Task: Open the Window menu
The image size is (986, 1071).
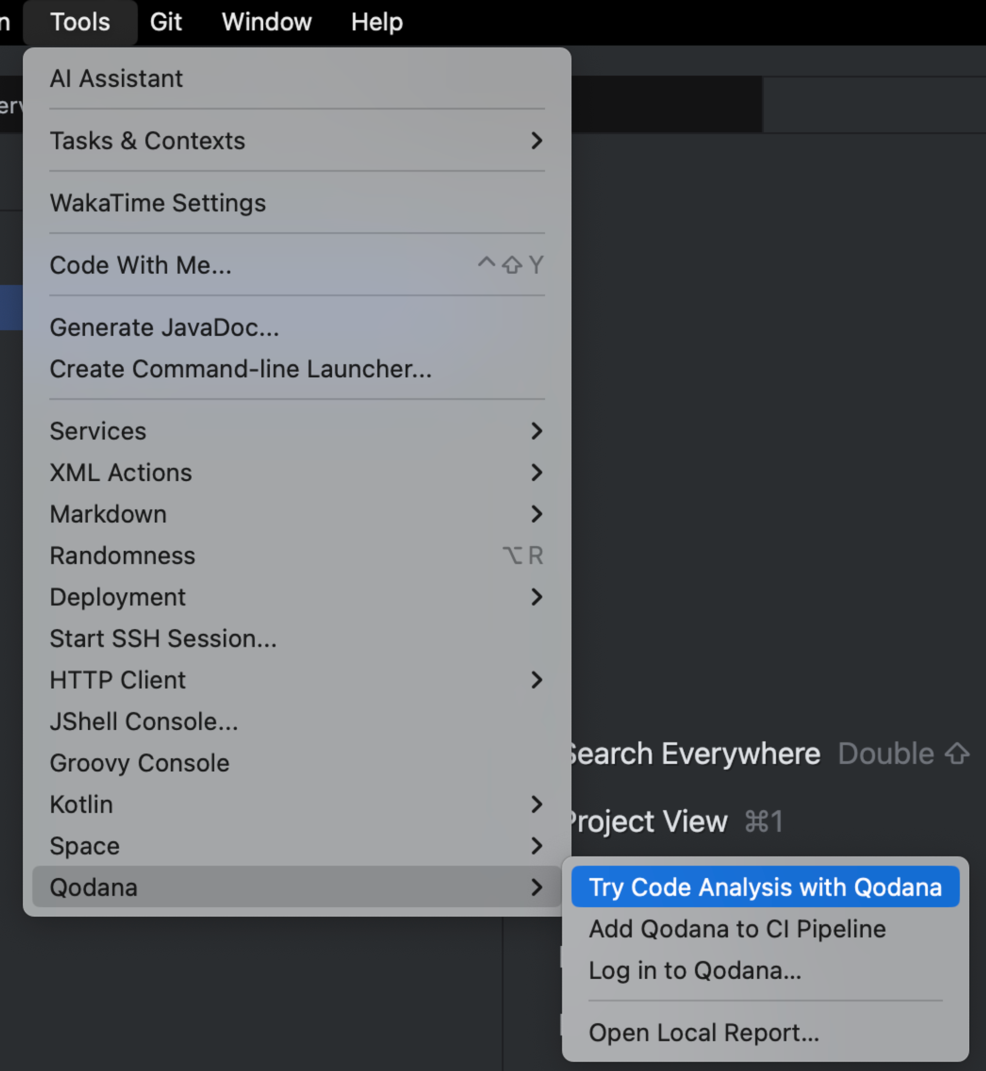Action: [266, 22]
